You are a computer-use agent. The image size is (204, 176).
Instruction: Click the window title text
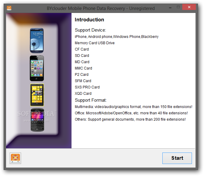101,8
